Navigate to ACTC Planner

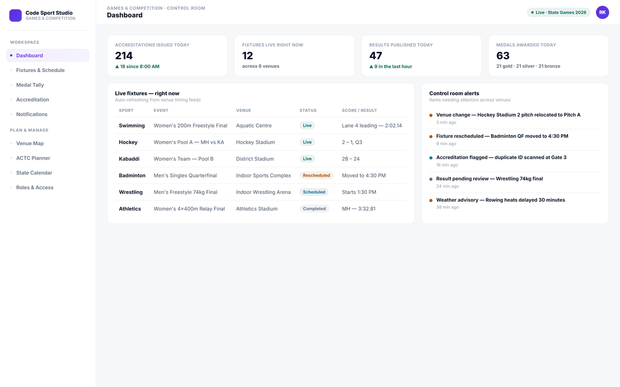48,158
